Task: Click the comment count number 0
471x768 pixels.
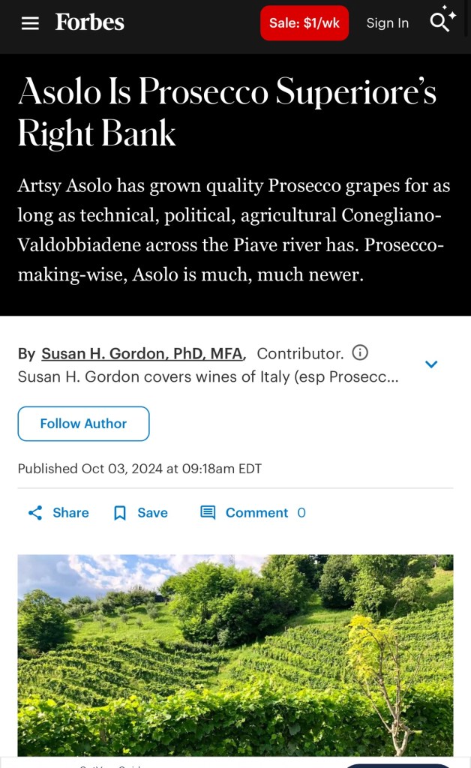Action: 301,513
